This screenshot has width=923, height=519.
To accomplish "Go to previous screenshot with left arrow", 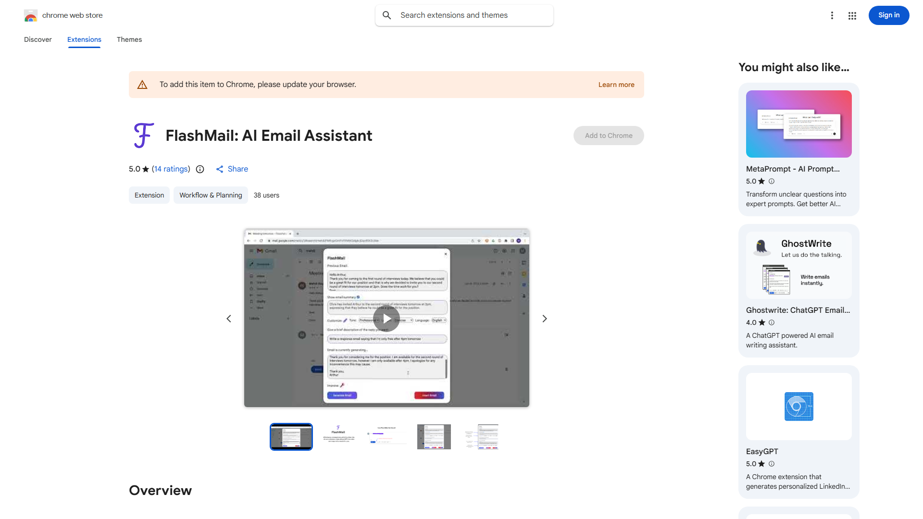I will click(x=229, y=319).
